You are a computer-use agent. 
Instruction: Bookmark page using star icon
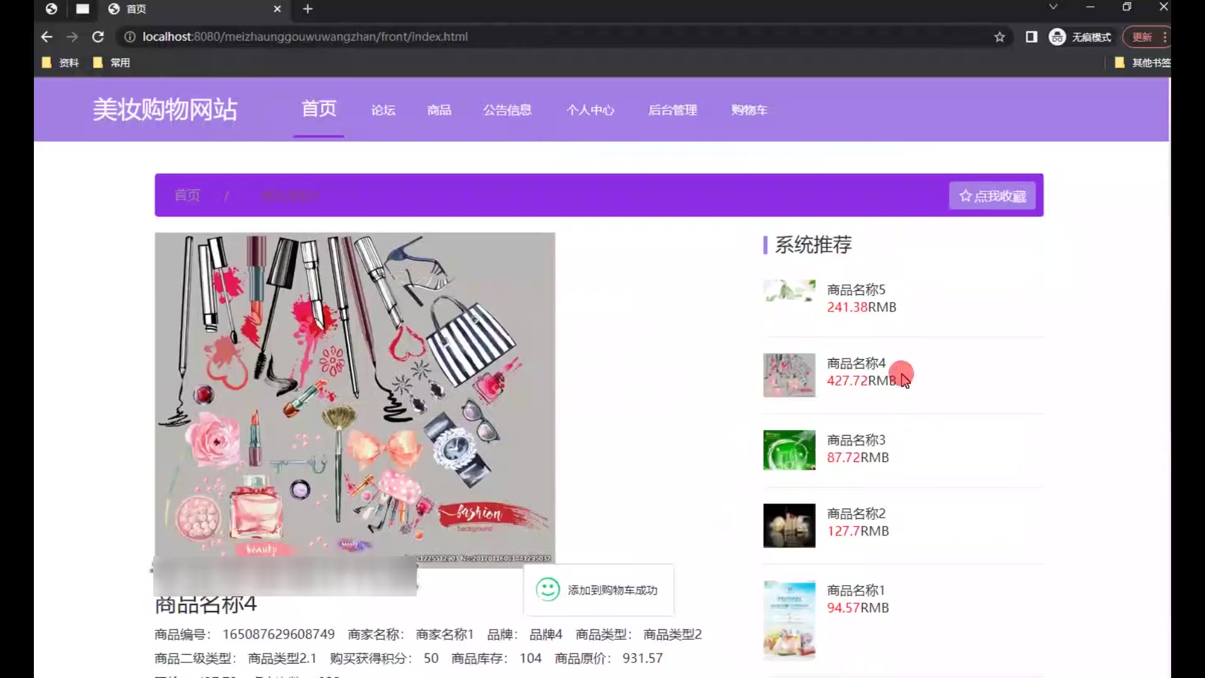point(999,37)
